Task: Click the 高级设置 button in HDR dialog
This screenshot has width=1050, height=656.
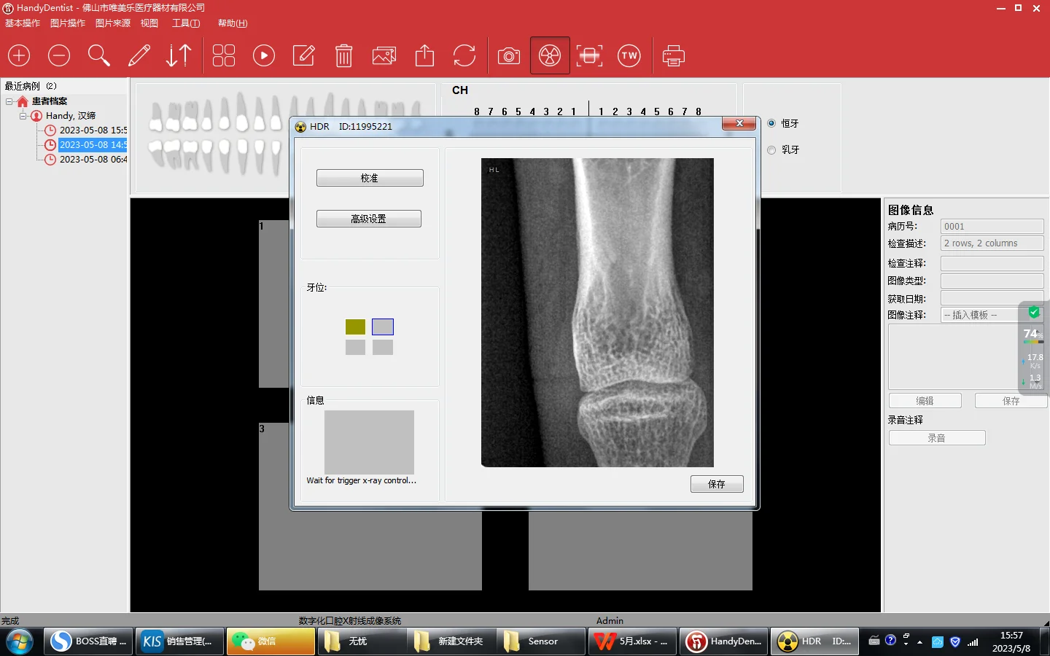Action: [369, 219]
